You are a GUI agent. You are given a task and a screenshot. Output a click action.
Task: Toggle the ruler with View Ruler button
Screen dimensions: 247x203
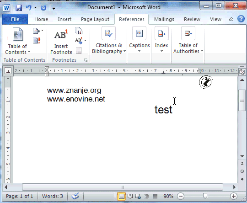242,72
